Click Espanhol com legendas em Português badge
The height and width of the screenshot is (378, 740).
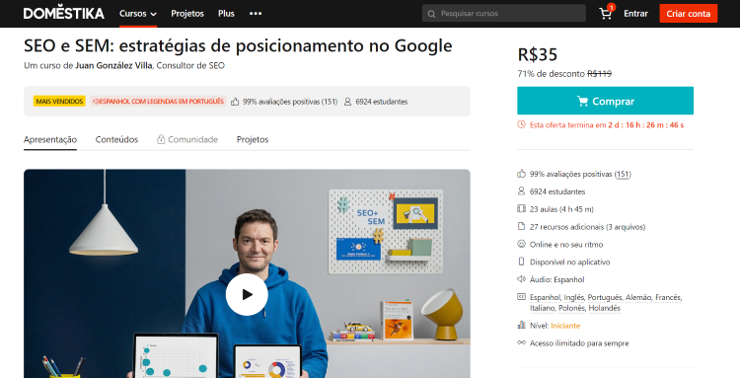pyautogui.click(x=158, y=102)
